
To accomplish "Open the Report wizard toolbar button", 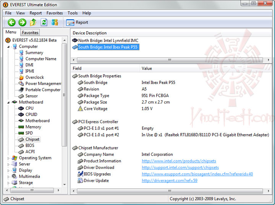I will tap(77, 22).
